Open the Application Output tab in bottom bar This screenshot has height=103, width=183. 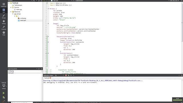(x=58, y=102)
